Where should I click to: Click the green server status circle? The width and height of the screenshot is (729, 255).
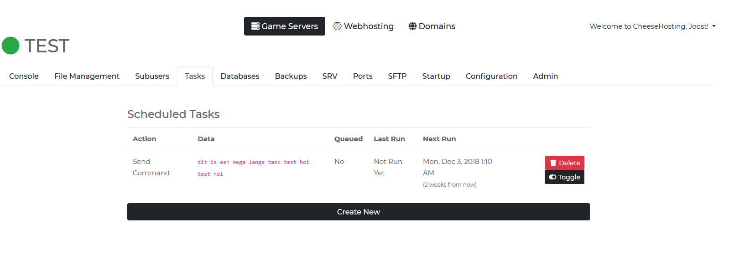click(10, 46)
